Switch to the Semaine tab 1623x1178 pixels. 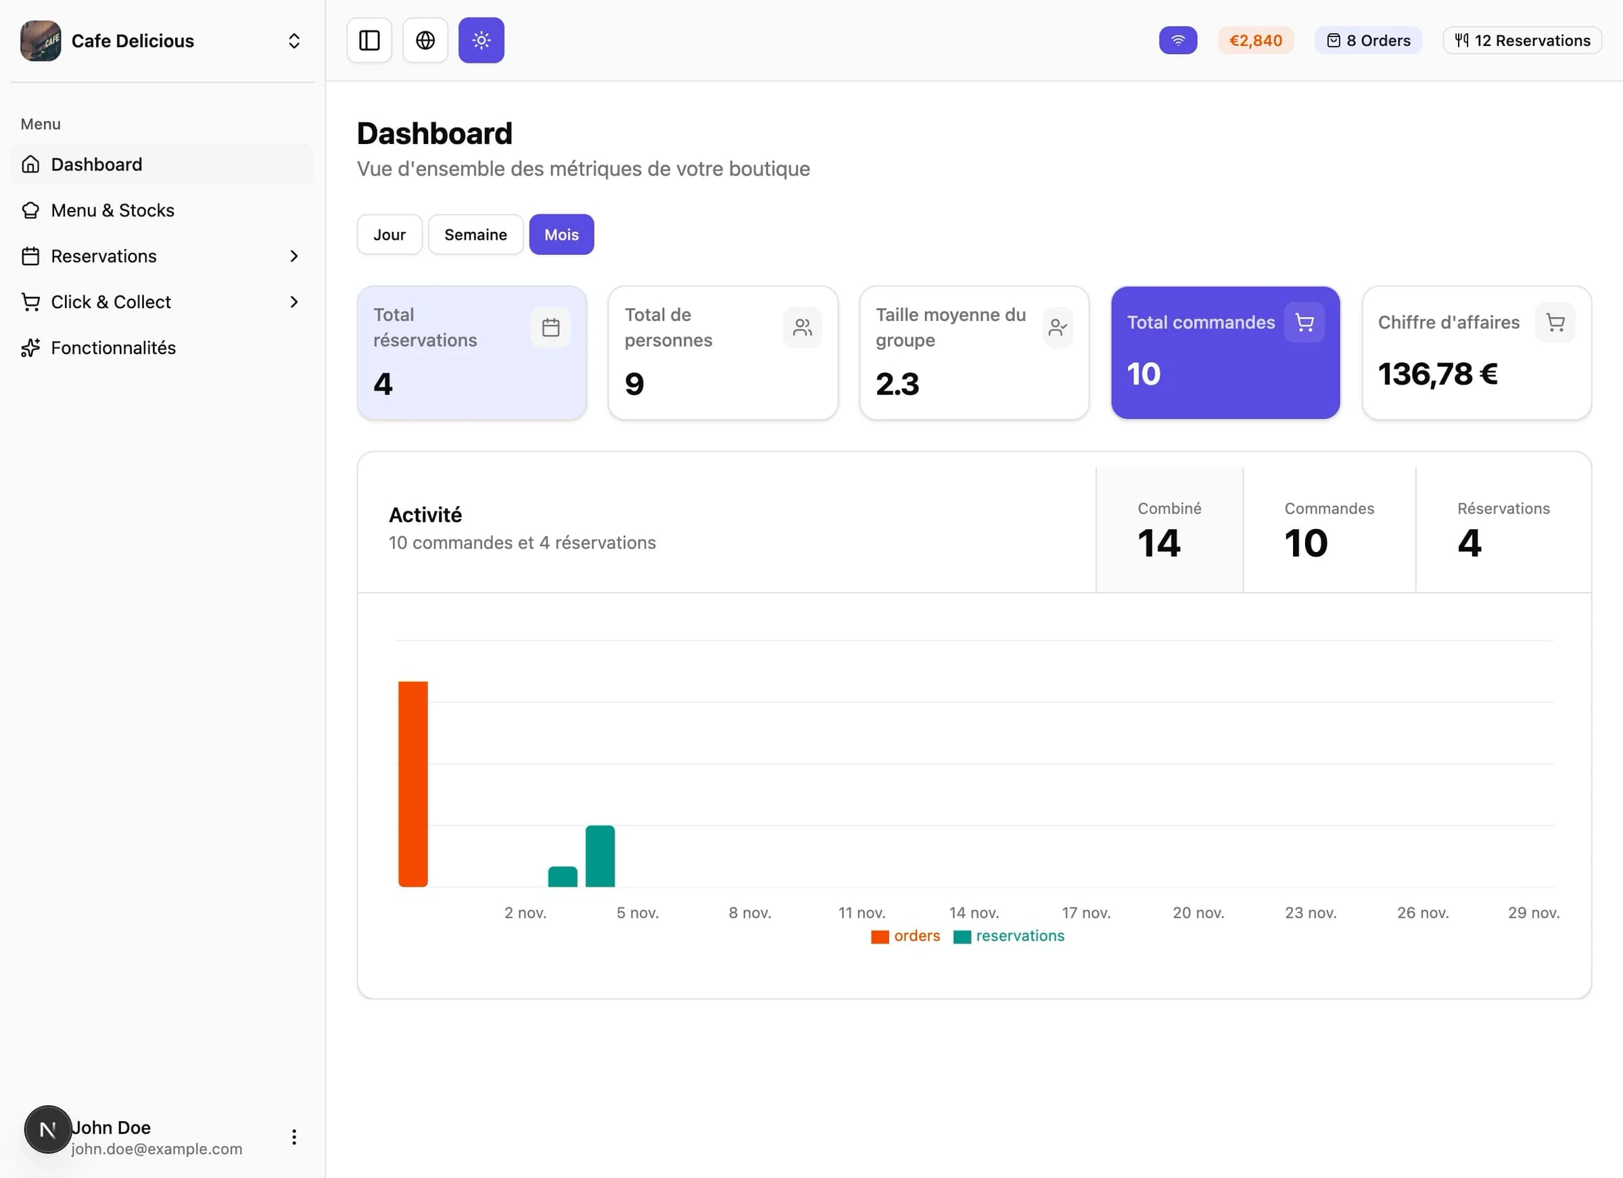[x=475, y=234]
